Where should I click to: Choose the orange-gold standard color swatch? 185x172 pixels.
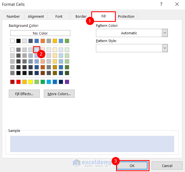tap(25, 82)
